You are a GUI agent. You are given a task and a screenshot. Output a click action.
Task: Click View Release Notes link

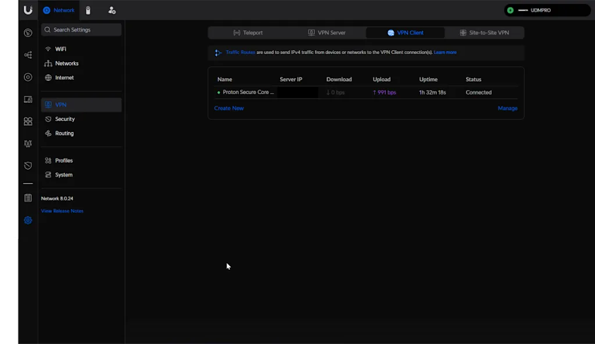point(62,211)
